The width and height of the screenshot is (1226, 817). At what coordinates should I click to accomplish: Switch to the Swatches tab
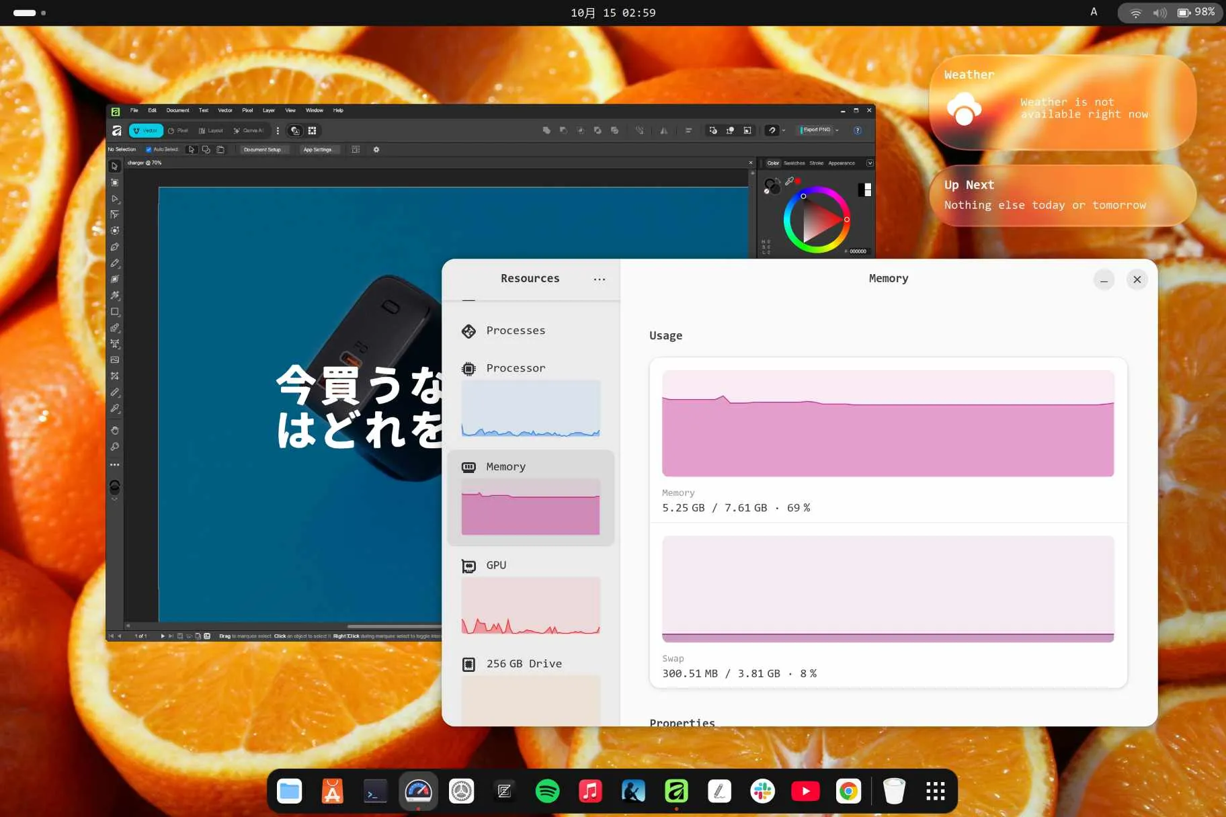[794, 163]
